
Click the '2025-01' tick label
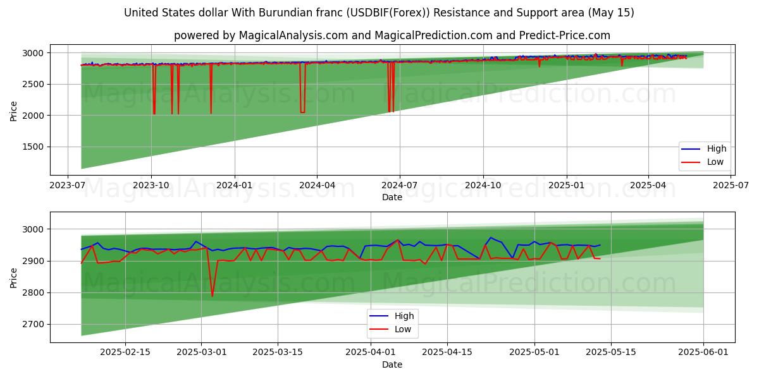566,185
